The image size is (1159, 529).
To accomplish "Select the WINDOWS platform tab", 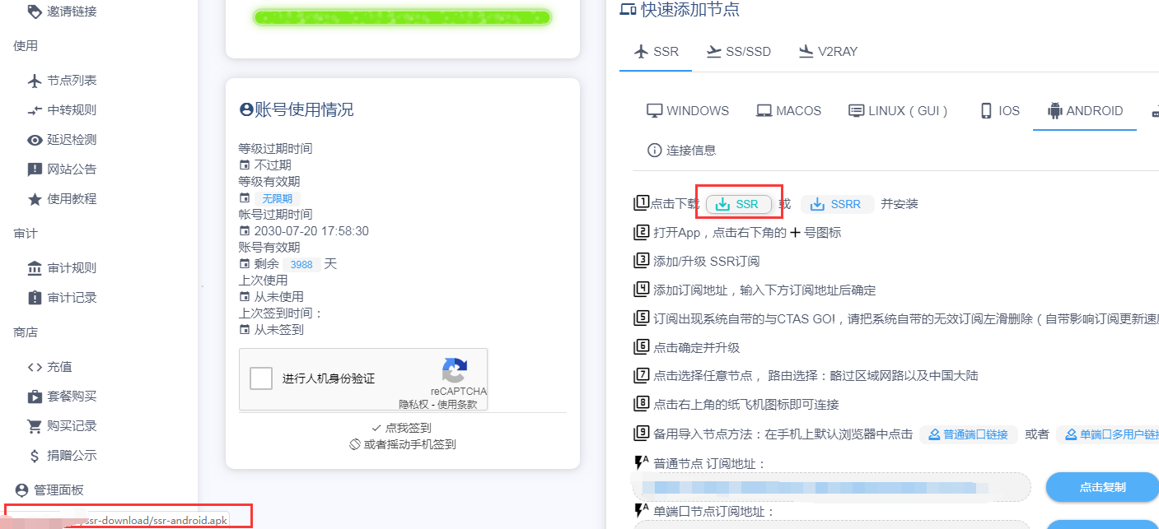I will click(688, 111).
